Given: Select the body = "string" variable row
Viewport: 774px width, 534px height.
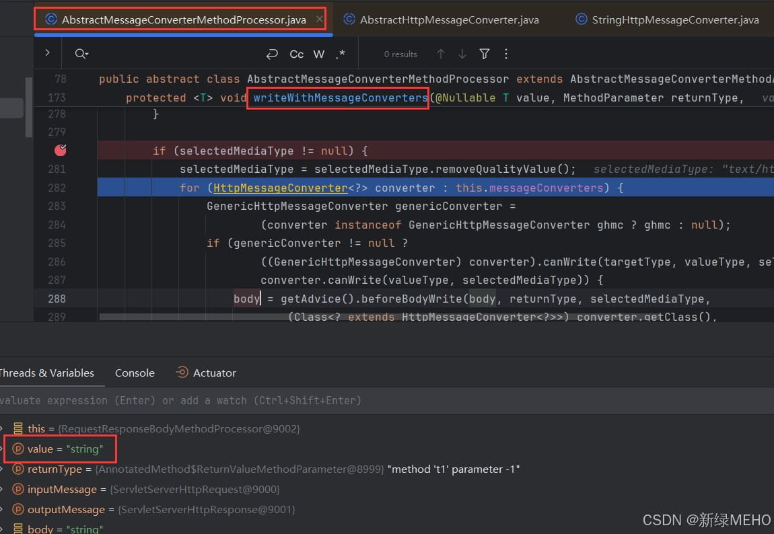Looking at the screenshot, I should [387, 529].
